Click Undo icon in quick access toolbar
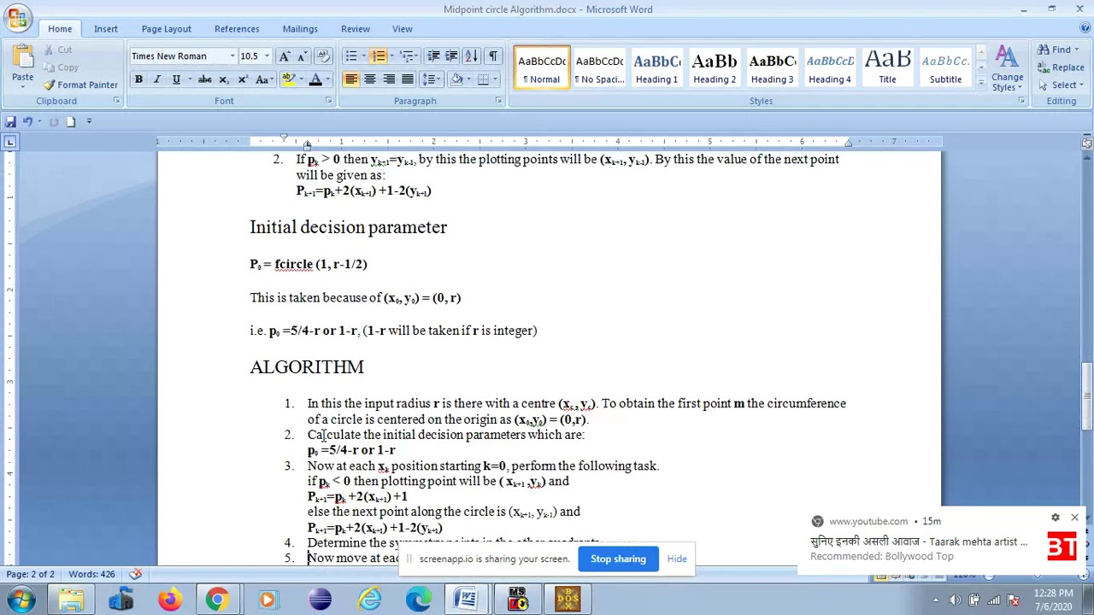 [28, 121]
